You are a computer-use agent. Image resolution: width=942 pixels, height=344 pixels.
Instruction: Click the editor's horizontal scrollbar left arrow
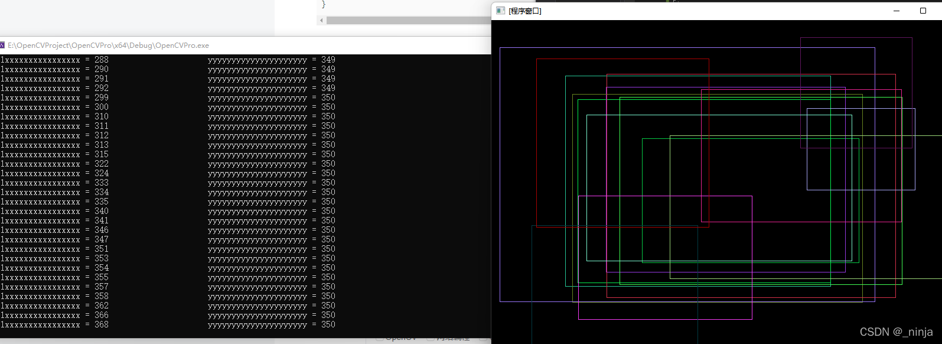[321, 20]
